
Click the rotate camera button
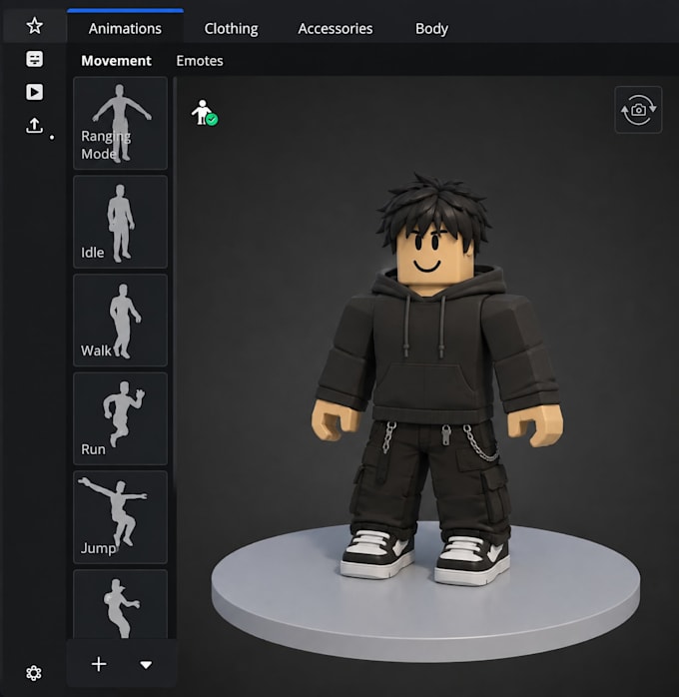coord(638,110)
